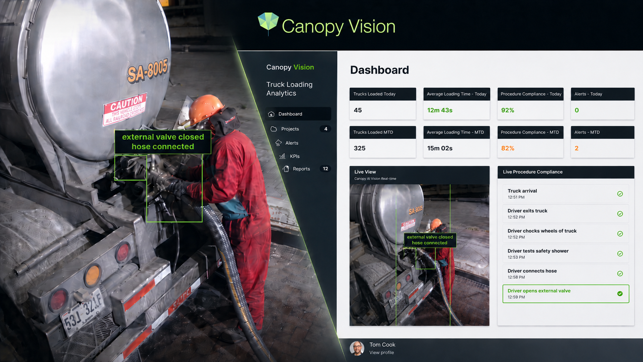Viewport: 643px width, 362px height.
Task: Click the Live View panel title
Action: click(x=365, y=172)
